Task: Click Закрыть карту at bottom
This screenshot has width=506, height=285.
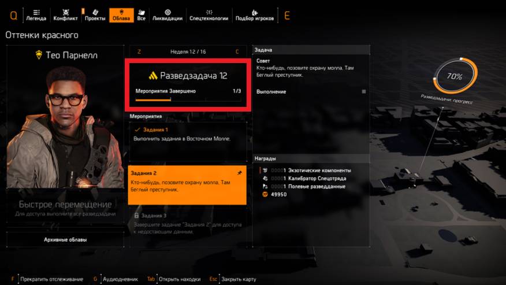Action: 239,279
